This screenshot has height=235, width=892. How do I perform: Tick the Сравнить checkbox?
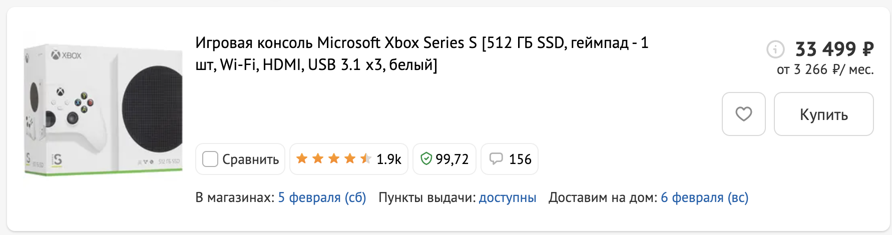click(x=210, y=159)
